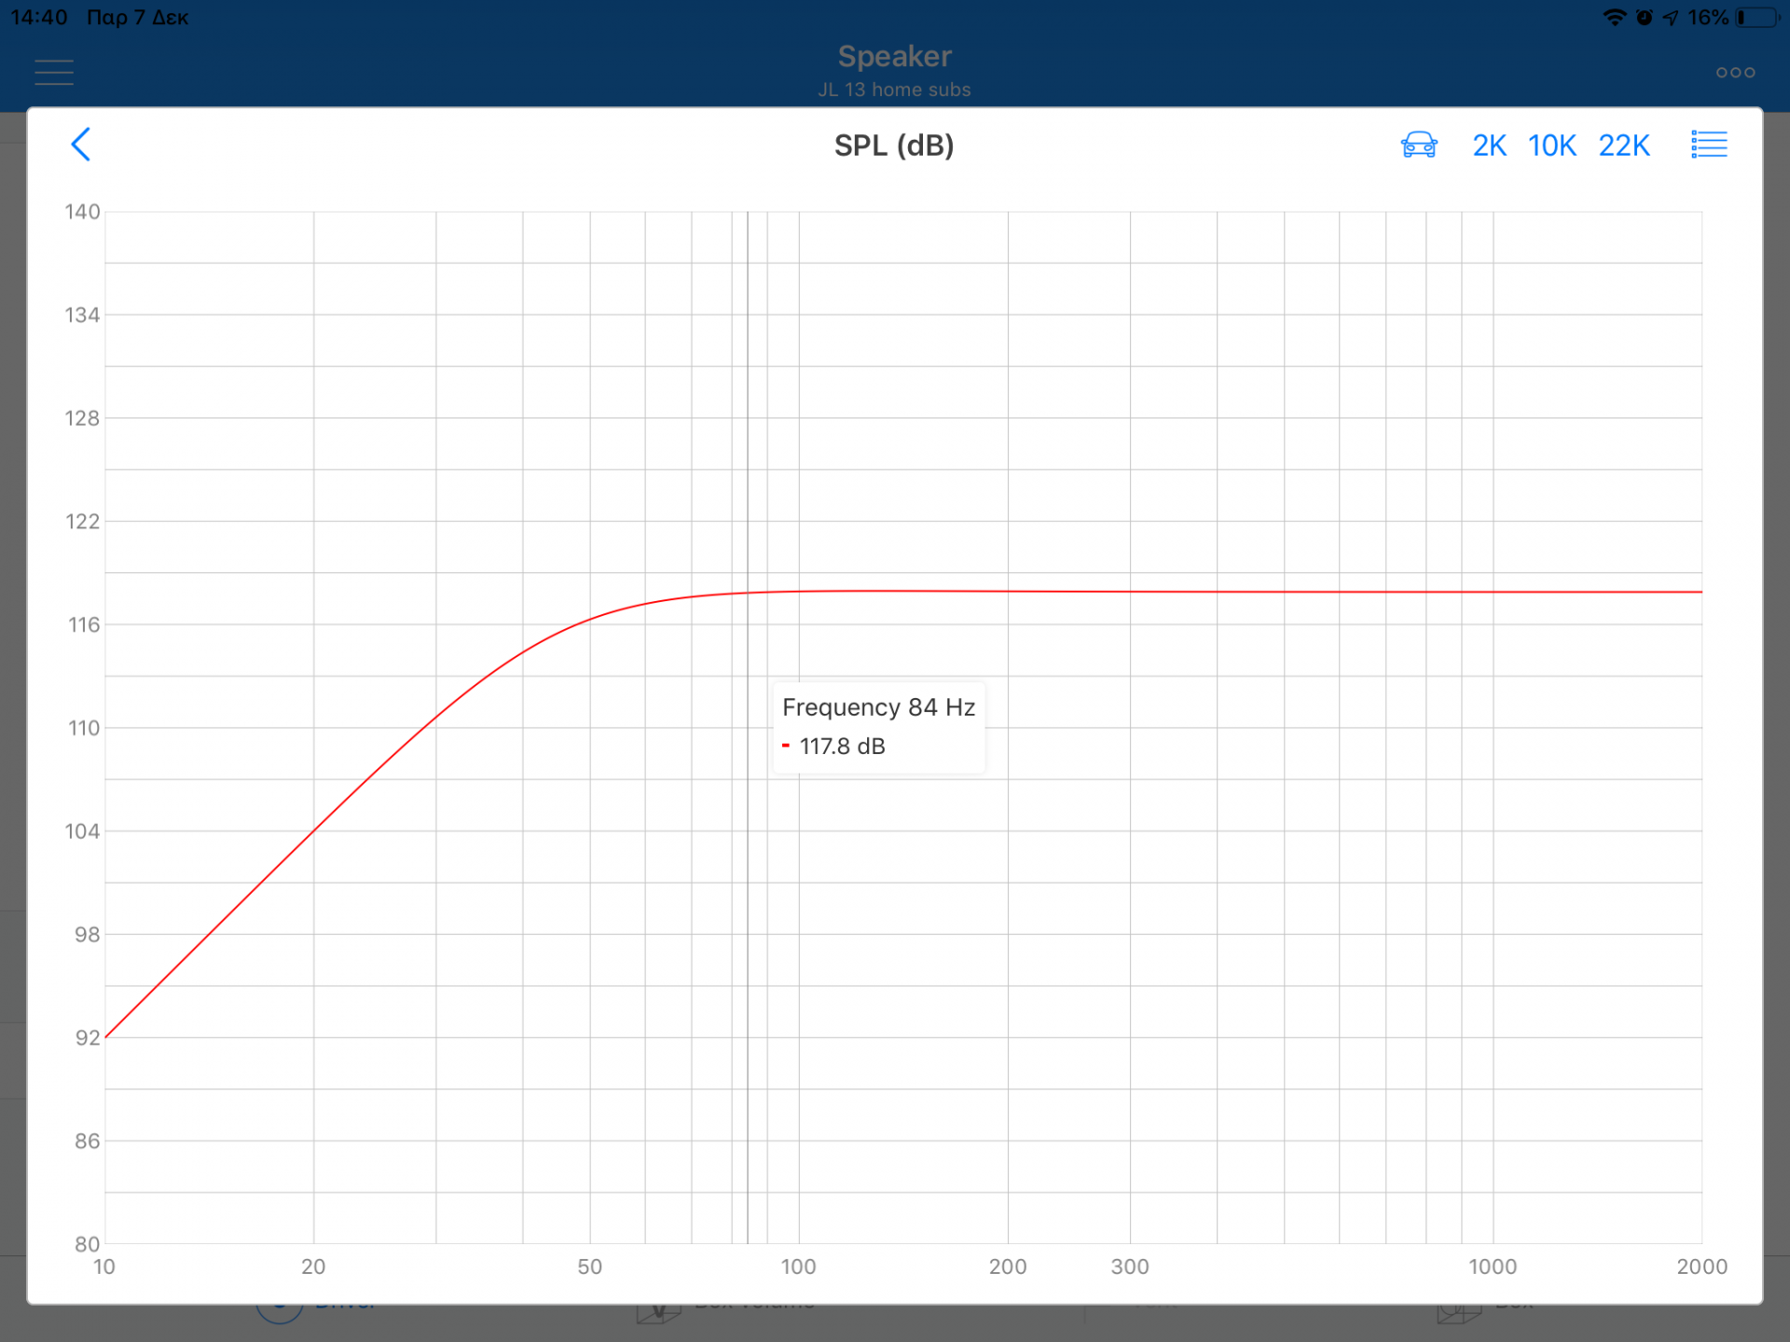Tap the location arrow status icon
The image size is (1790, 1342).
coord(1671,18)
